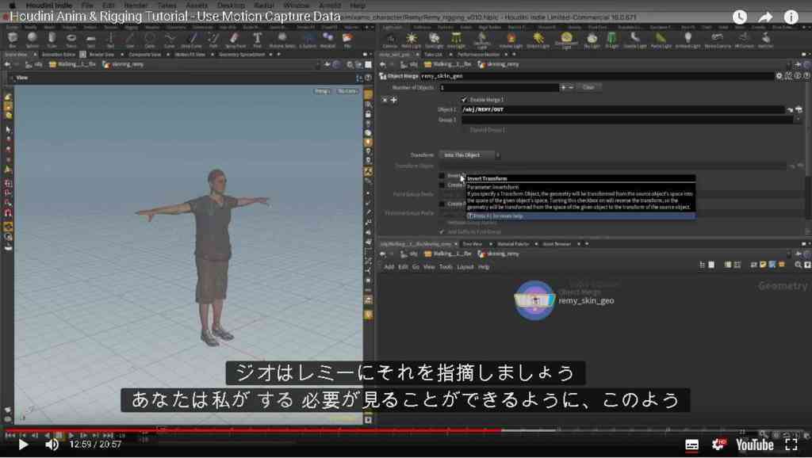Select the Metaball shelf tool
Viewport: 812px width, 458px height.
pos(327,40)
